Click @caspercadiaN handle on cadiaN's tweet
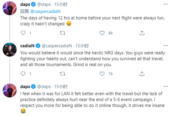The image size is (170, 116). coord(57,46)
